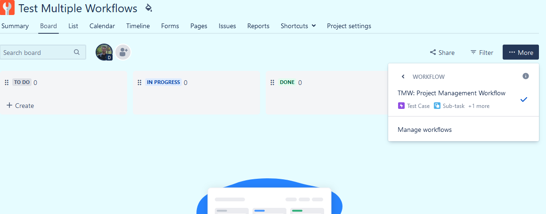The image size is (546, 214).
Task: Click the DONE column label
Action: click(x=287, y=82)
